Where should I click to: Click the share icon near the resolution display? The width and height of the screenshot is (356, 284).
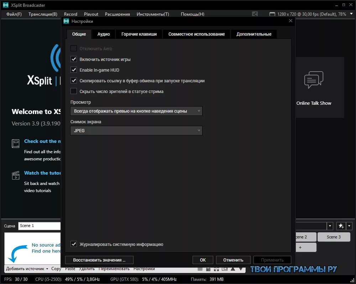pos(255,14)
